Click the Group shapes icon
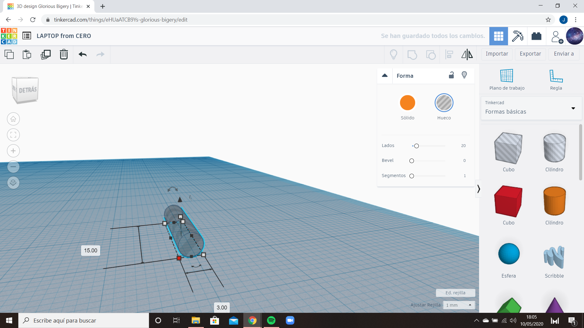584x328 pixels. click(x=412, y=55)
